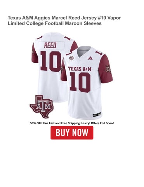Select the Texas-shaped ATM logo patch
144x187 pixels.
[x=42, y=107]
